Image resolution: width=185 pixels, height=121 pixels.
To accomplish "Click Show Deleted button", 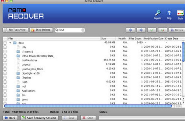I will click(x=41, y=30).
